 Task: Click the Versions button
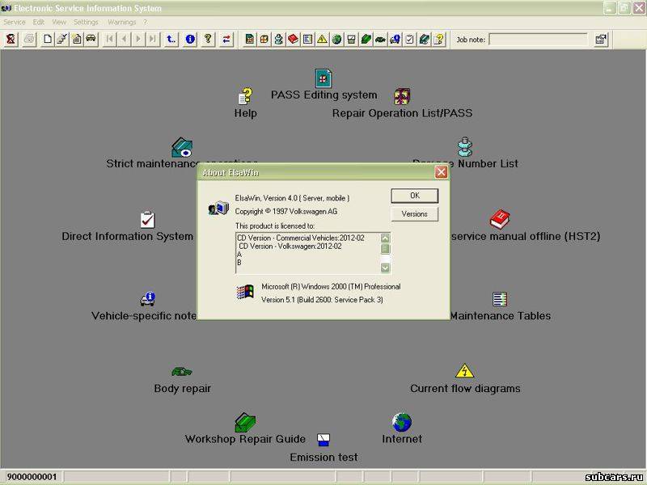[x=415, y=214]
